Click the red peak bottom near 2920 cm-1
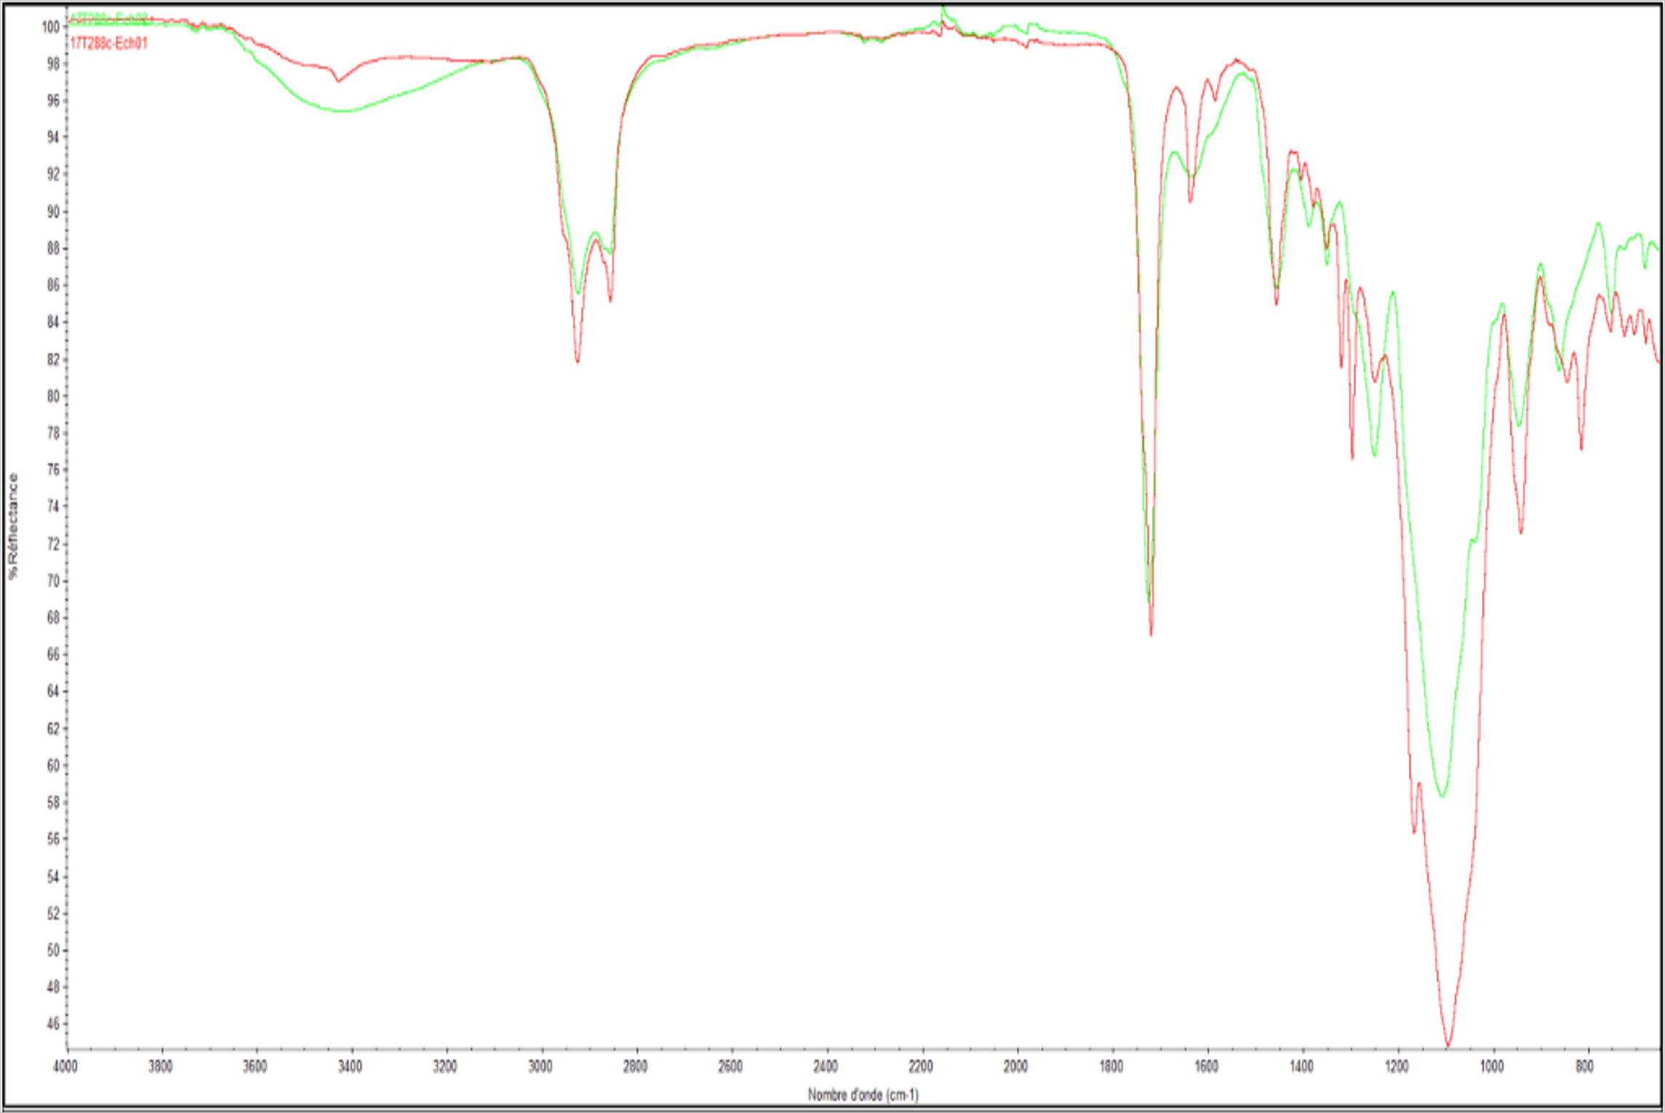This screenshot has width=1665, height=1113. (x=578, y=361)
